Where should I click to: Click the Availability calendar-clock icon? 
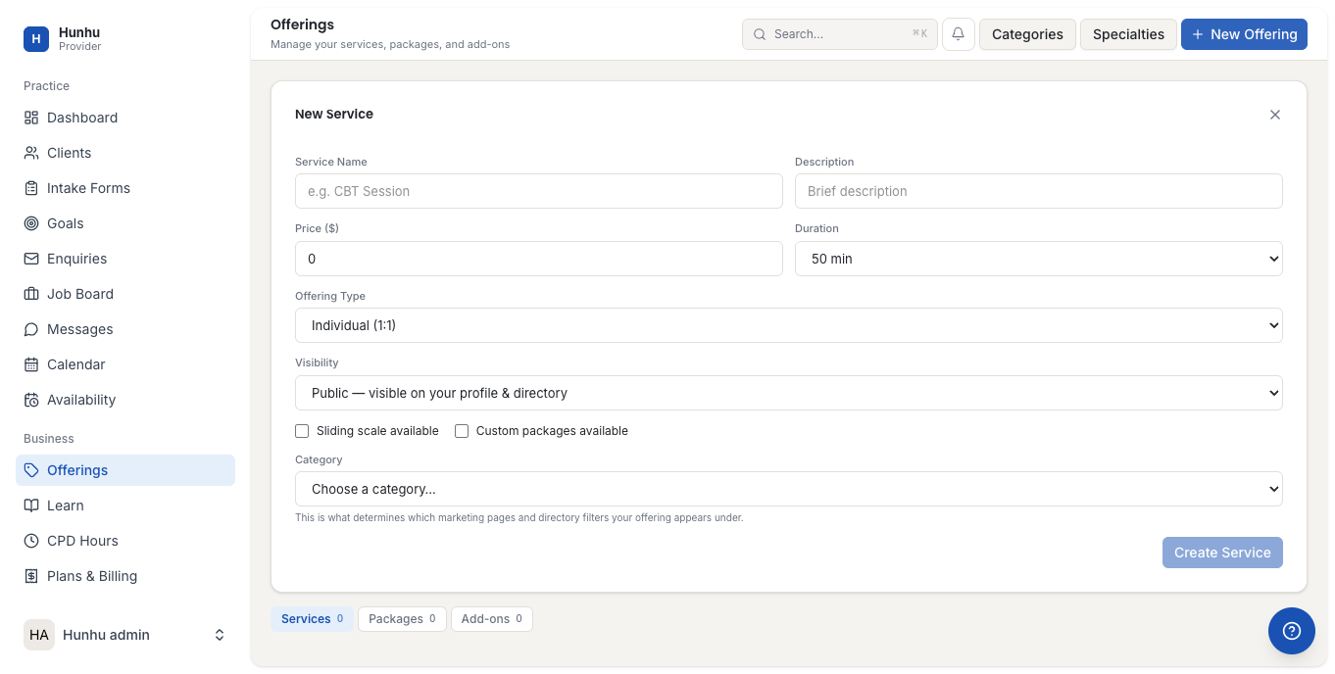(x=31, y=400)
